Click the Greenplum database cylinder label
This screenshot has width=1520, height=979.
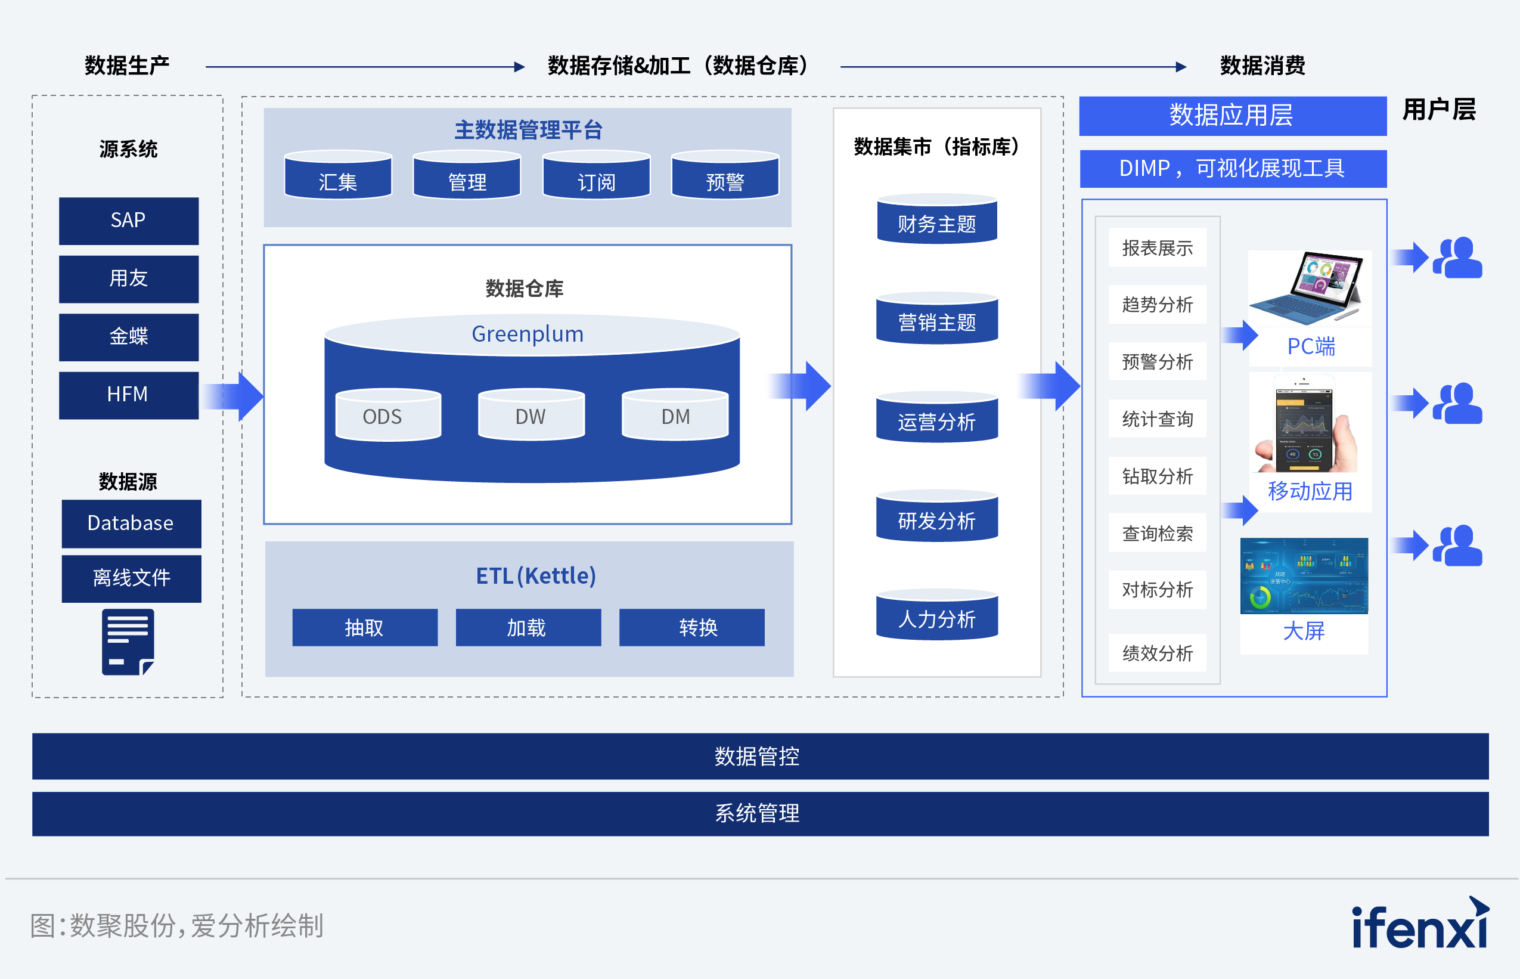(528, 334)
